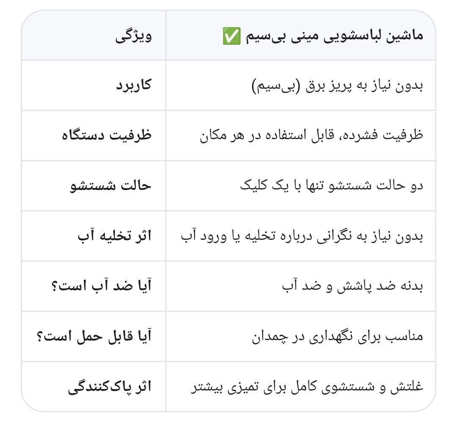Click the word چمدان in portability row

(270, 337)
